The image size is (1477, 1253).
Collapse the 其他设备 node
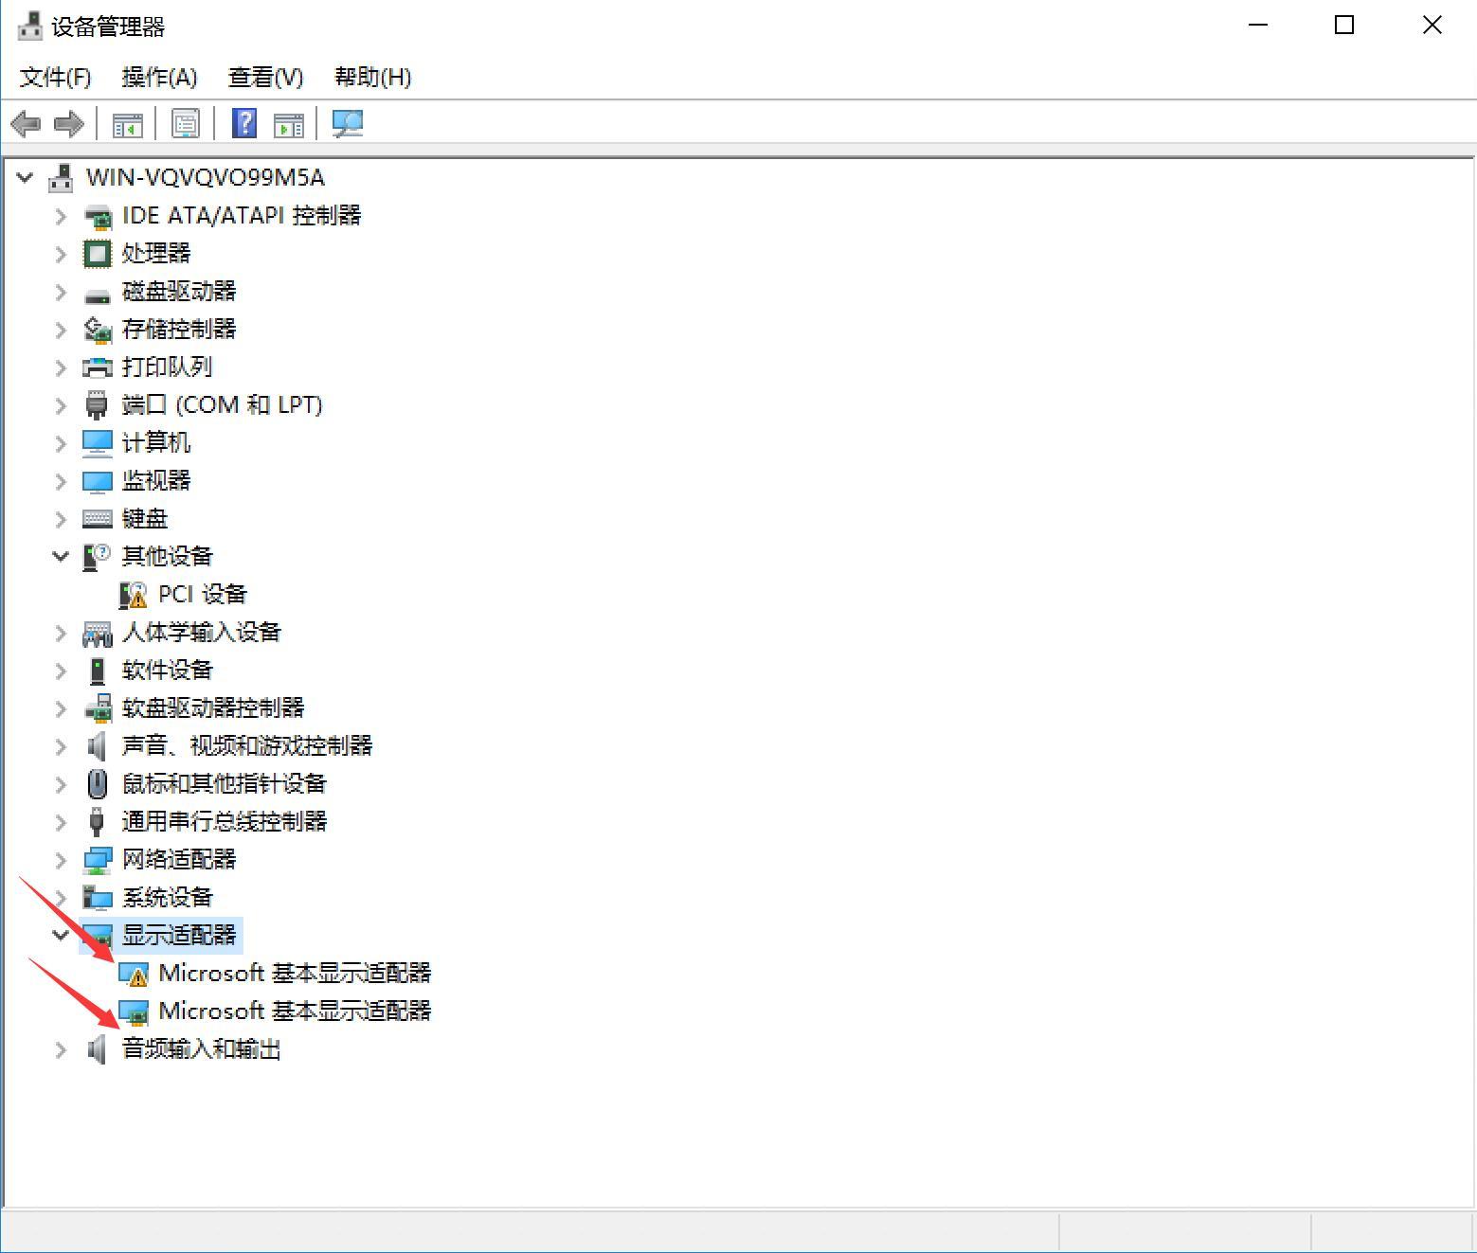click(x=61, y=557)
